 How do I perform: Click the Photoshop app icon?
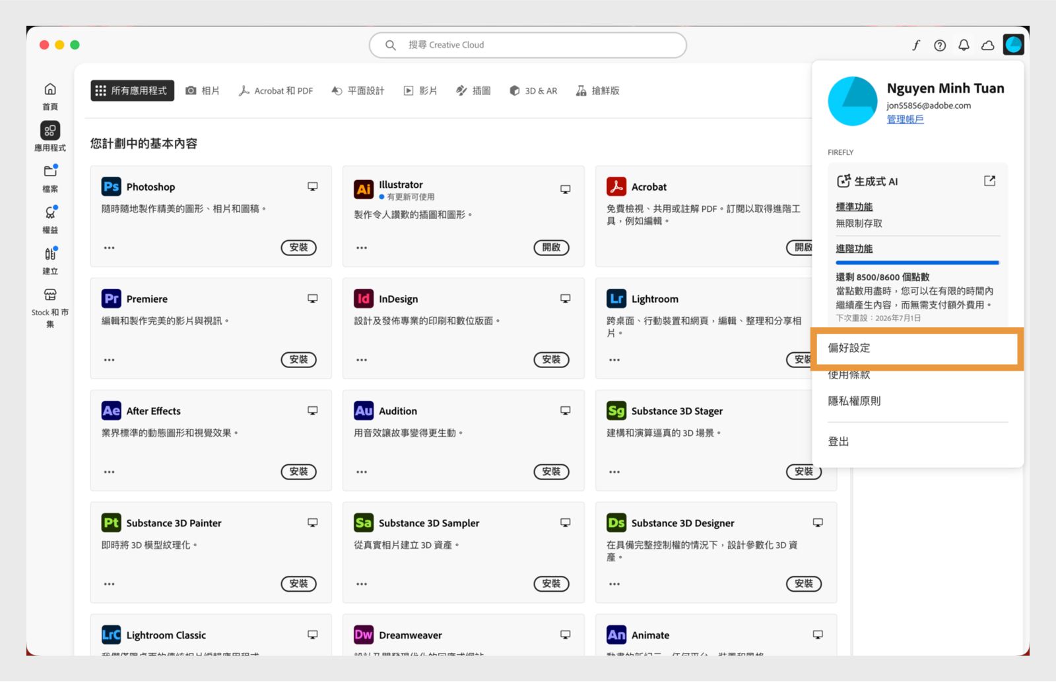[111, 187]
